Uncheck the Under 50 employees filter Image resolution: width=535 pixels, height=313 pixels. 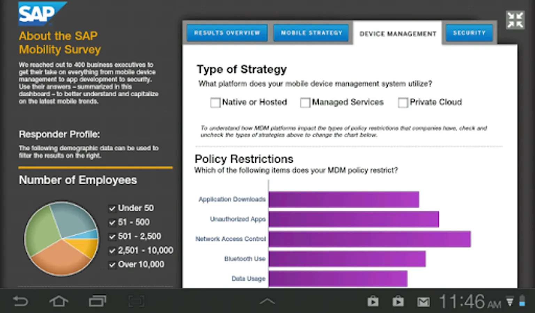(x=112, y=208)
